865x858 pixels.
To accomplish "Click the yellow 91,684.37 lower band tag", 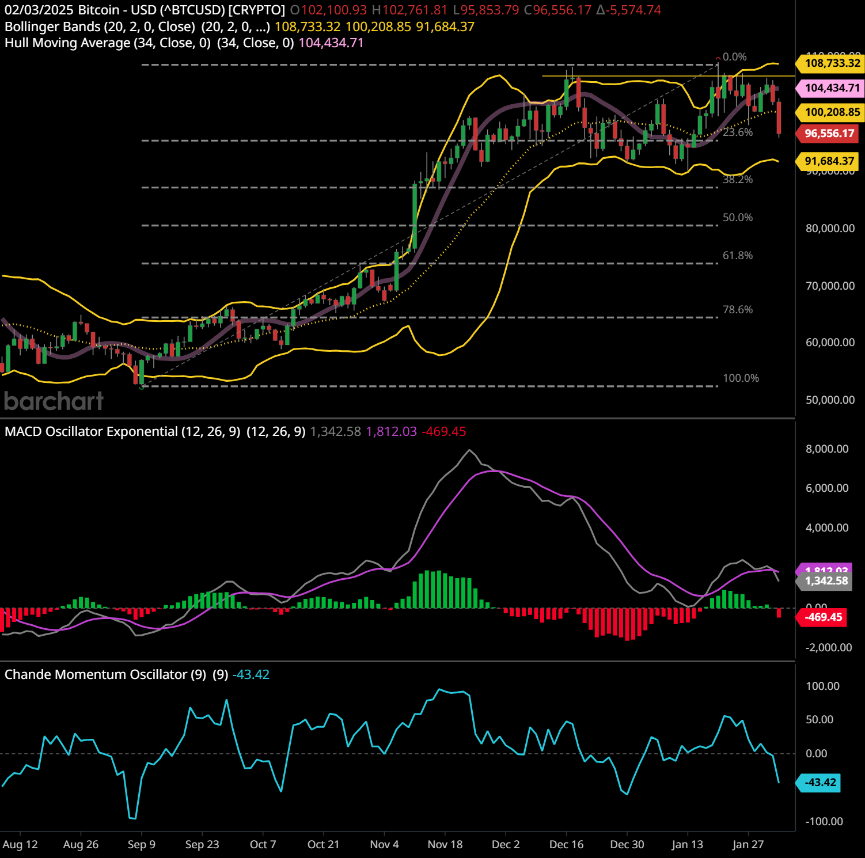I will click(x=829, y=161).
